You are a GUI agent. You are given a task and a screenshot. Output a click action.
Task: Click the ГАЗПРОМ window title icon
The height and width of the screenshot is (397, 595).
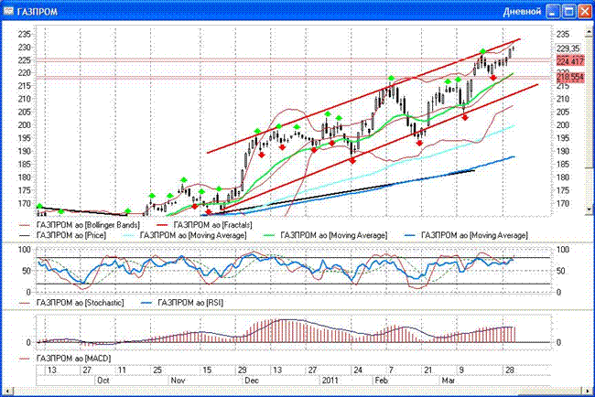[8, 11]
